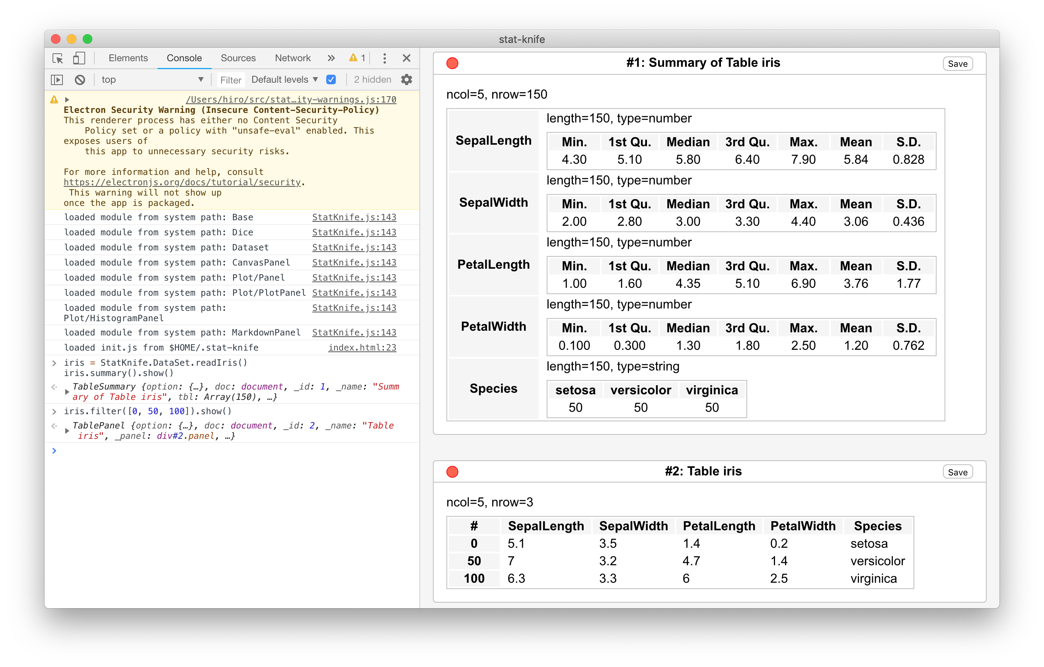Open the top context dropdown
This screenshot has width=1044, height=667.
point(152,79)
